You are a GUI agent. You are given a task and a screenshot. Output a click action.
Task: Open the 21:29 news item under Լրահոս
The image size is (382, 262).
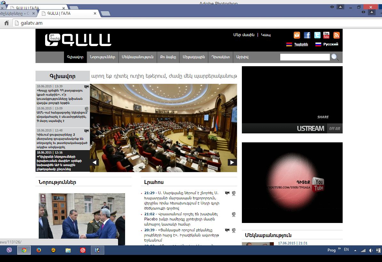tap(182, 201)
